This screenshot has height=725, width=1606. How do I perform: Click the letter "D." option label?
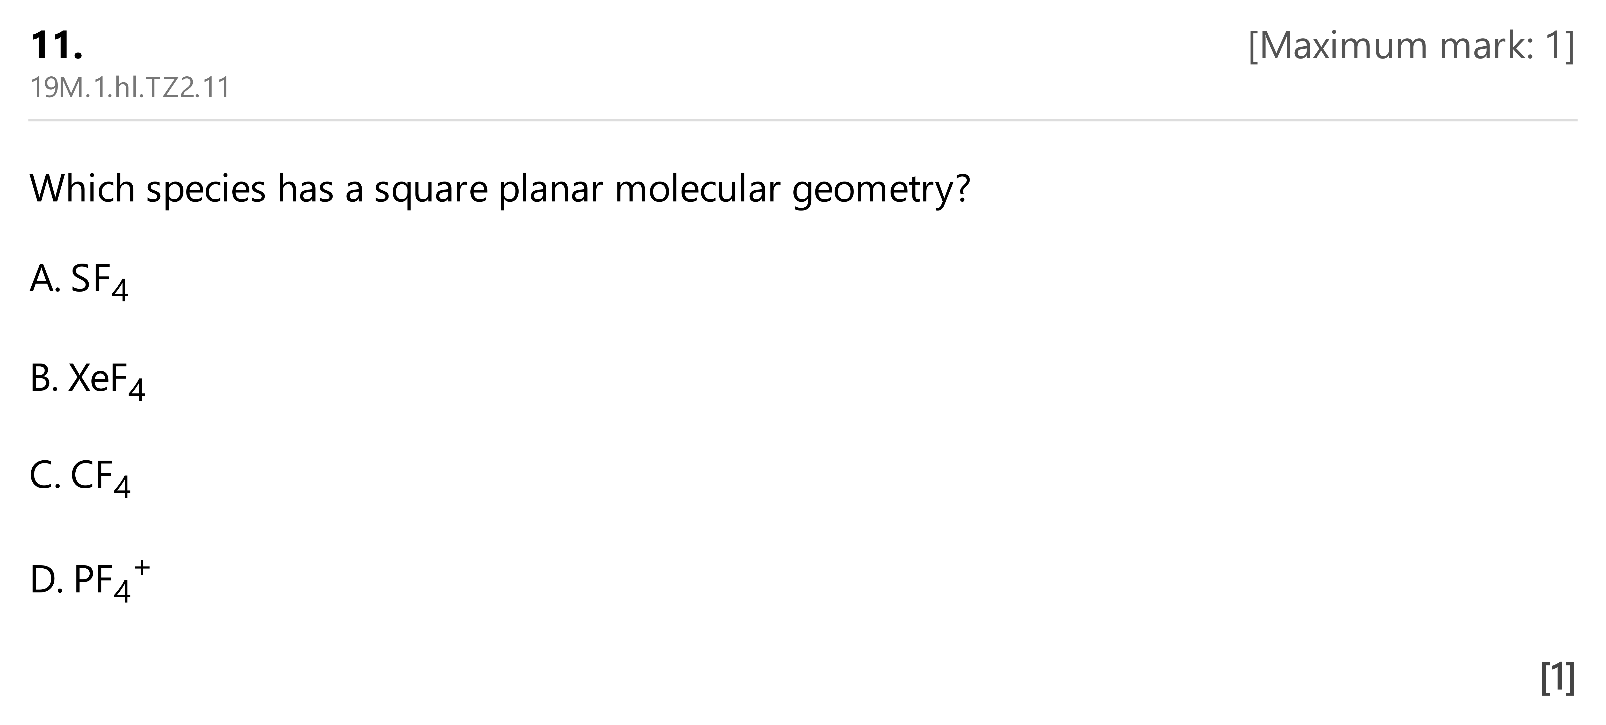[46, 580]
